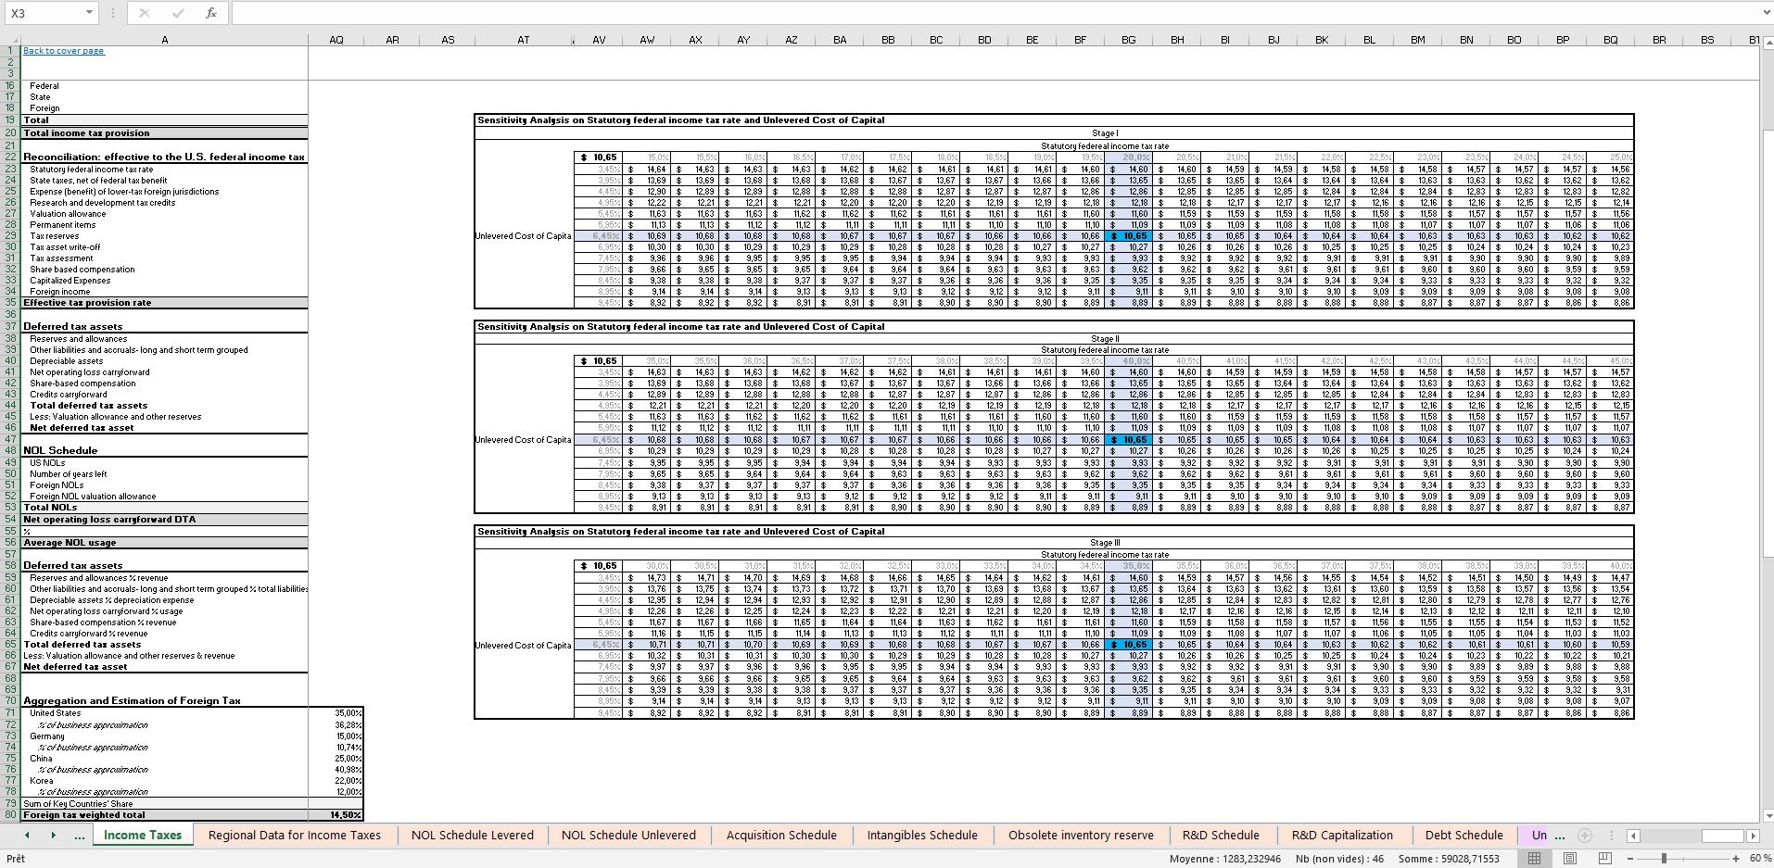Switch to Normal view icon

click(1534, 859)
